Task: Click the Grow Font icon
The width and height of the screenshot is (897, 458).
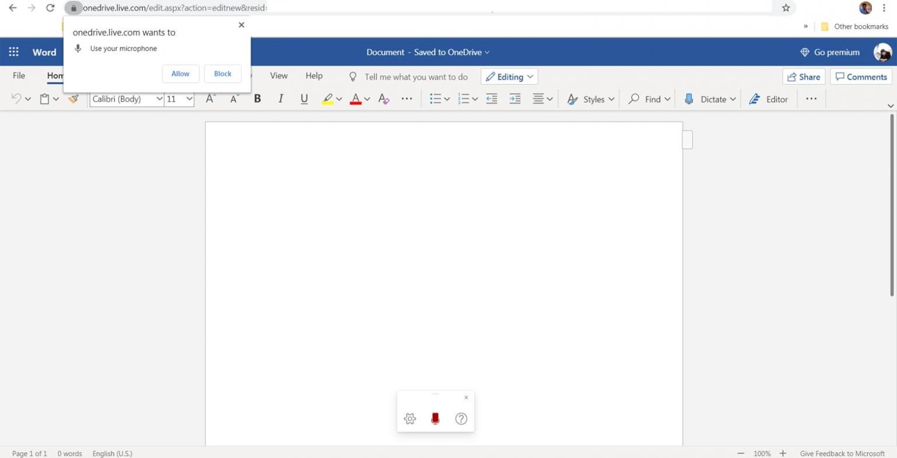Action: click(x=209, y=99)
